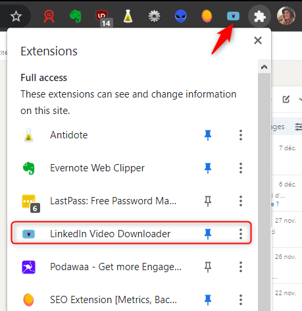This screenshot has height=311, width=302.
Task: Click the LinkedIn Video Downloader list icon
Action: [x=29, y=234]
